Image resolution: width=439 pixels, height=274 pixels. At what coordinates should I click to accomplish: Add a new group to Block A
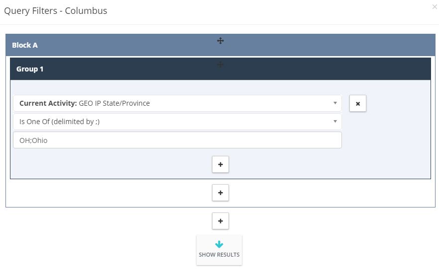click(220, 193)
